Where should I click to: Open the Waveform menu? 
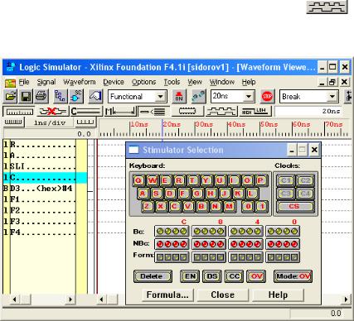[80, 82]
